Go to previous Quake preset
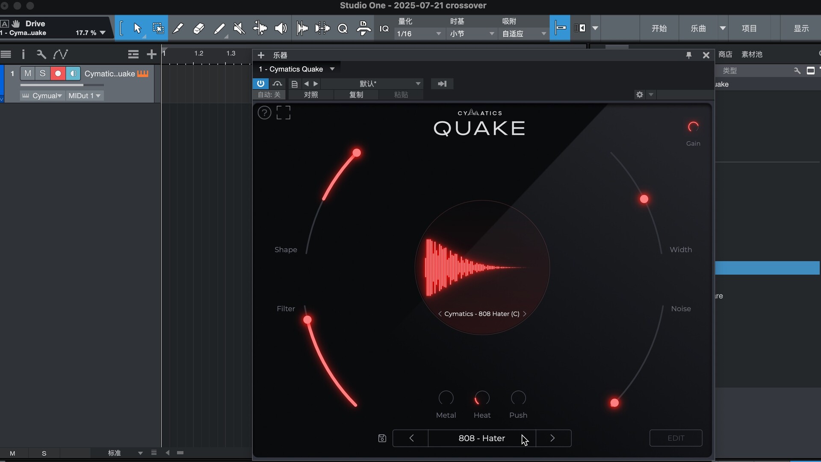This screenshot has width=821, height=462. [x=411, y=438]
